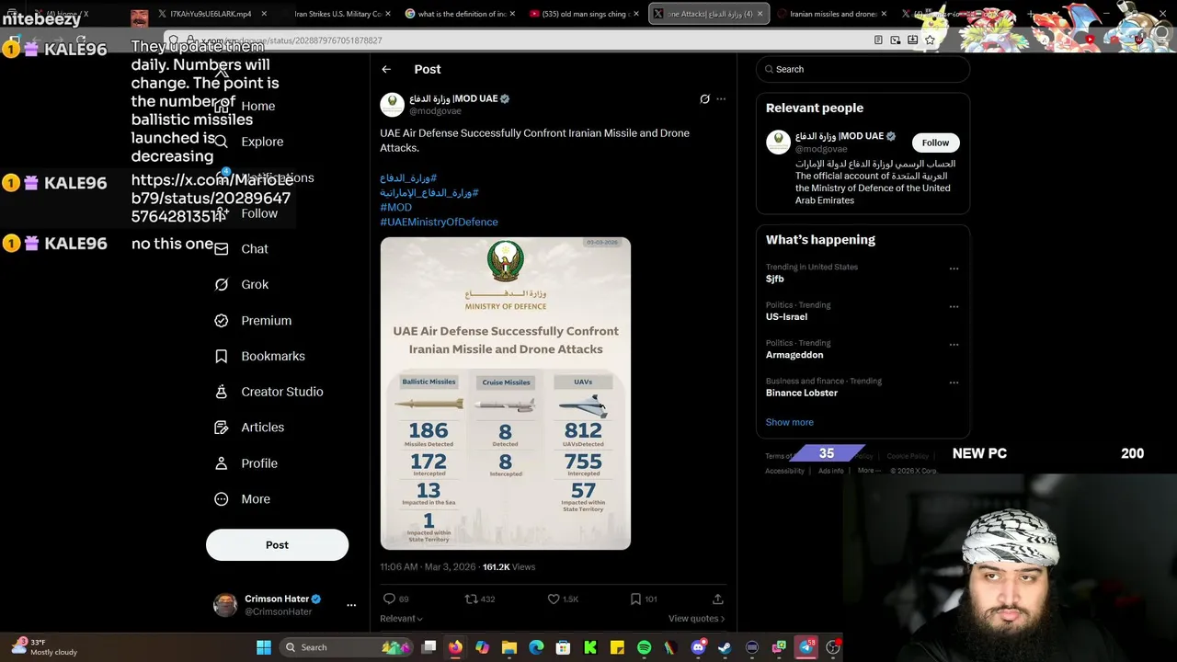Bookmark the post using the icon showing 101
The image size is (1177, 662).
tap(635, 599)
